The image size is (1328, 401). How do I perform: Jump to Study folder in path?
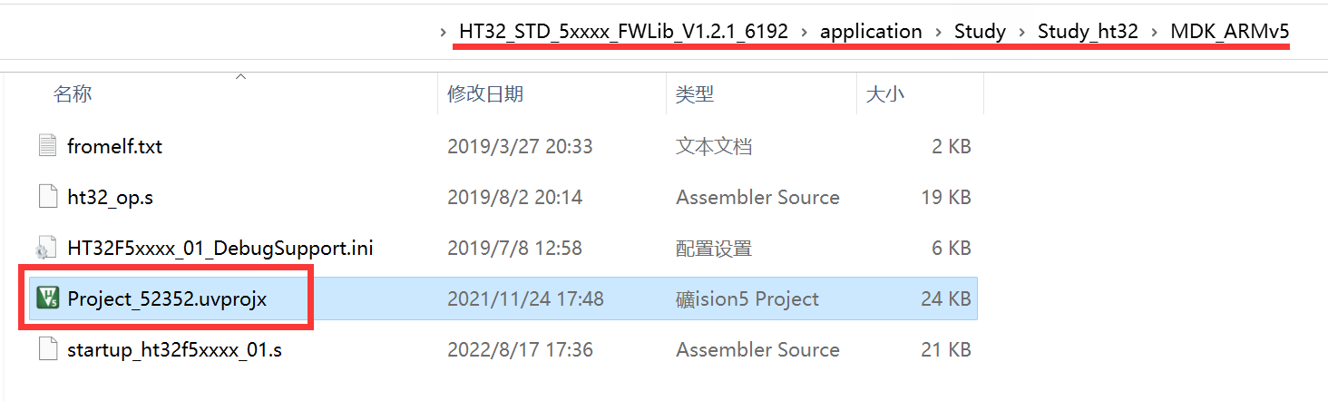(980, 32)
